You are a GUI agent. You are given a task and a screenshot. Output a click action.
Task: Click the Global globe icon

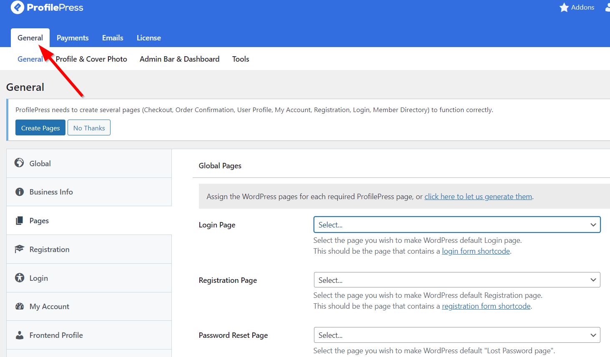[19, 163]
